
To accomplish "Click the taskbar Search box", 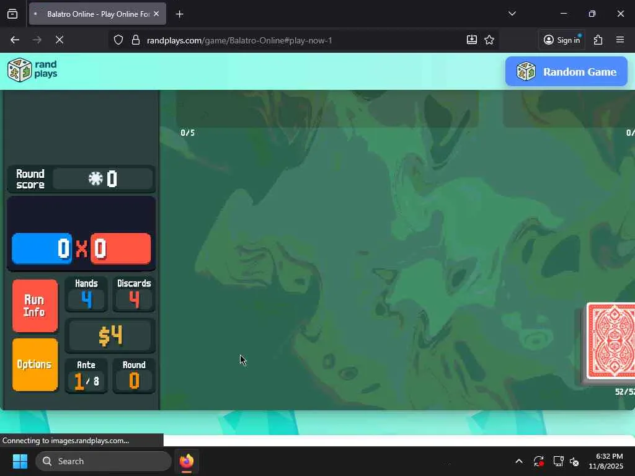I will tap(104, 461).
